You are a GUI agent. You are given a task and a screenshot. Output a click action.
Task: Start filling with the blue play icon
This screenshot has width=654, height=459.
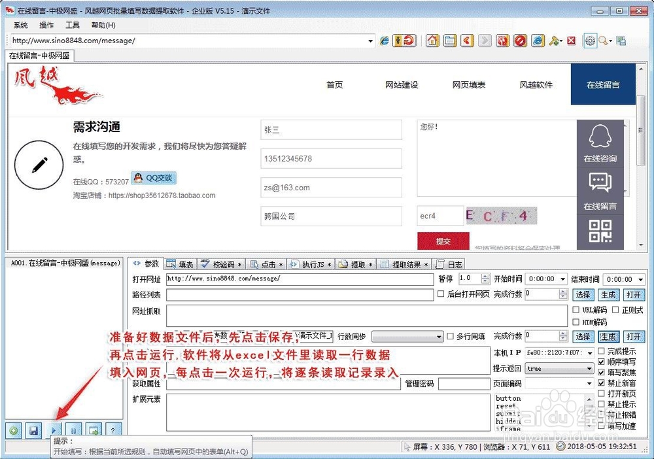(x=54, y=430)
